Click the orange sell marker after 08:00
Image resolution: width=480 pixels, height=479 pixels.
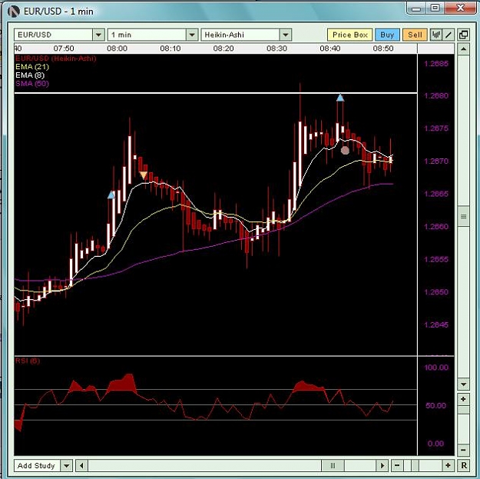point(144,175)
